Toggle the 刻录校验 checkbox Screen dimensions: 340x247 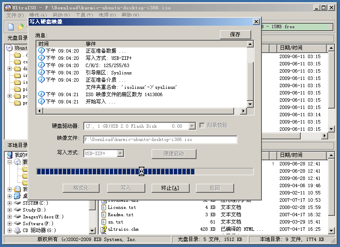coord(202,125)
